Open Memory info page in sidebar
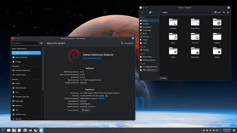Screen dimensions: 237x133 26,106
